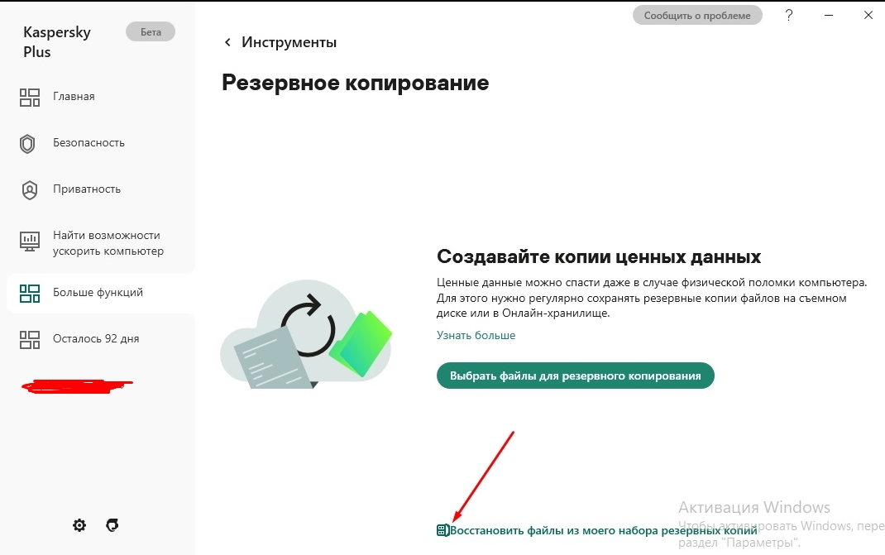Viewport: 885px width, 555px height.
Task: Follow the Узнать больше link
Action: point(476,335)
